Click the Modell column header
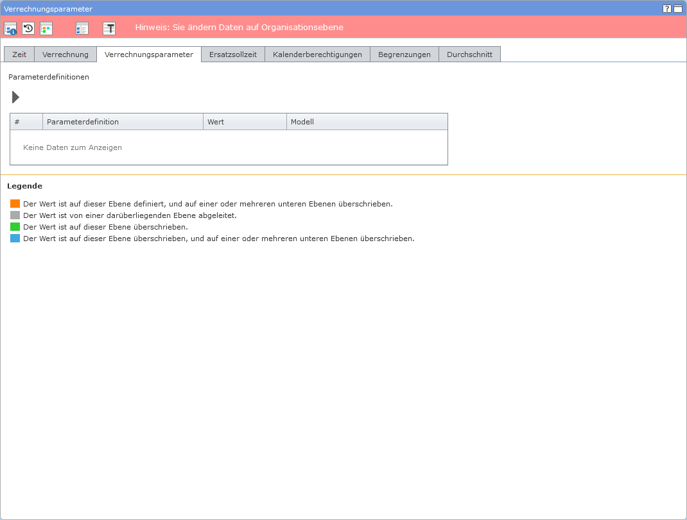687x520 pixels. click(x=366, y=122)
